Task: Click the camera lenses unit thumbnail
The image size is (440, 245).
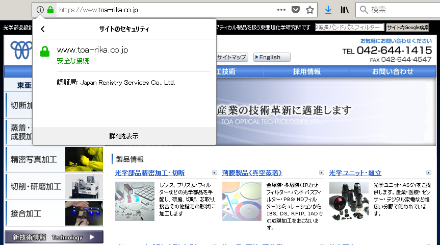Action: coord(349,201)
